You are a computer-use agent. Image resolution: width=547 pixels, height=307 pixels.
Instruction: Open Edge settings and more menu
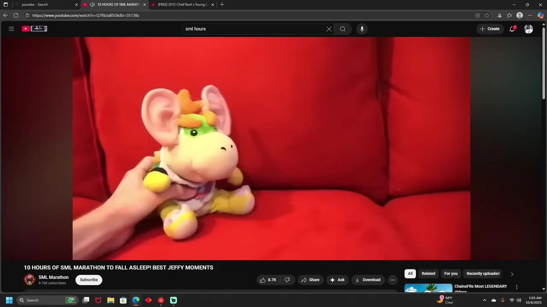pos(530,15)
